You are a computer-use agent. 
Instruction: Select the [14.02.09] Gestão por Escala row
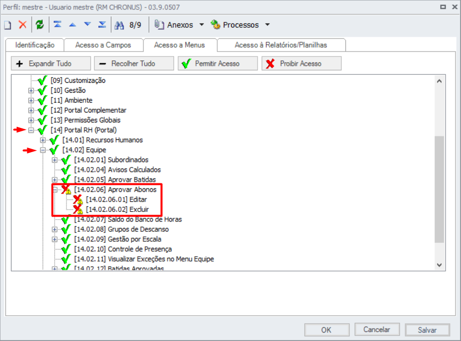click(x=118, y=239)
